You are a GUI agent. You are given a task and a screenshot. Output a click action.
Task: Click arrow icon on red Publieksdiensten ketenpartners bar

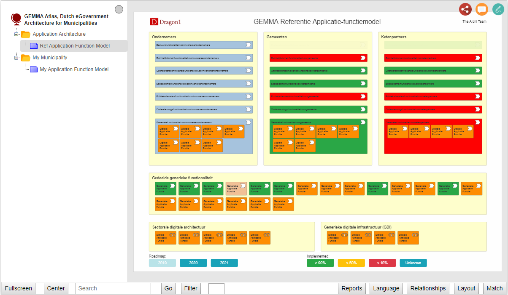coord(478,96)
